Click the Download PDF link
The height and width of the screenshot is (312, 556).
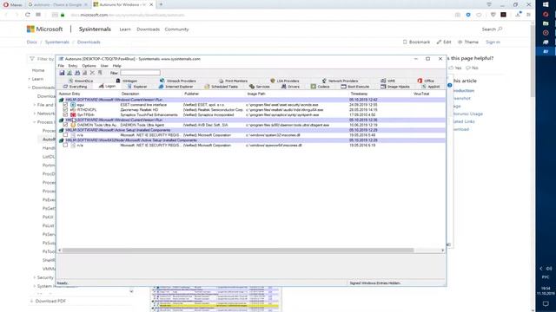[x=48, y=301]
